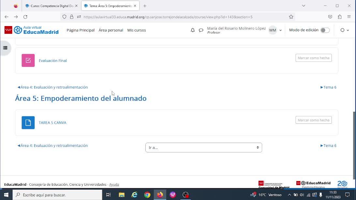This screenshot has width=356, height=200.
Task: Open Task View in the taskbar
Action: point(108,195)
